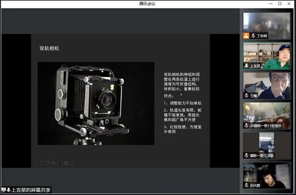This screenshot has width=296, height=195.
Task: Click the orange host badge on 丁宗师 tile
Action: pos(246,36)
